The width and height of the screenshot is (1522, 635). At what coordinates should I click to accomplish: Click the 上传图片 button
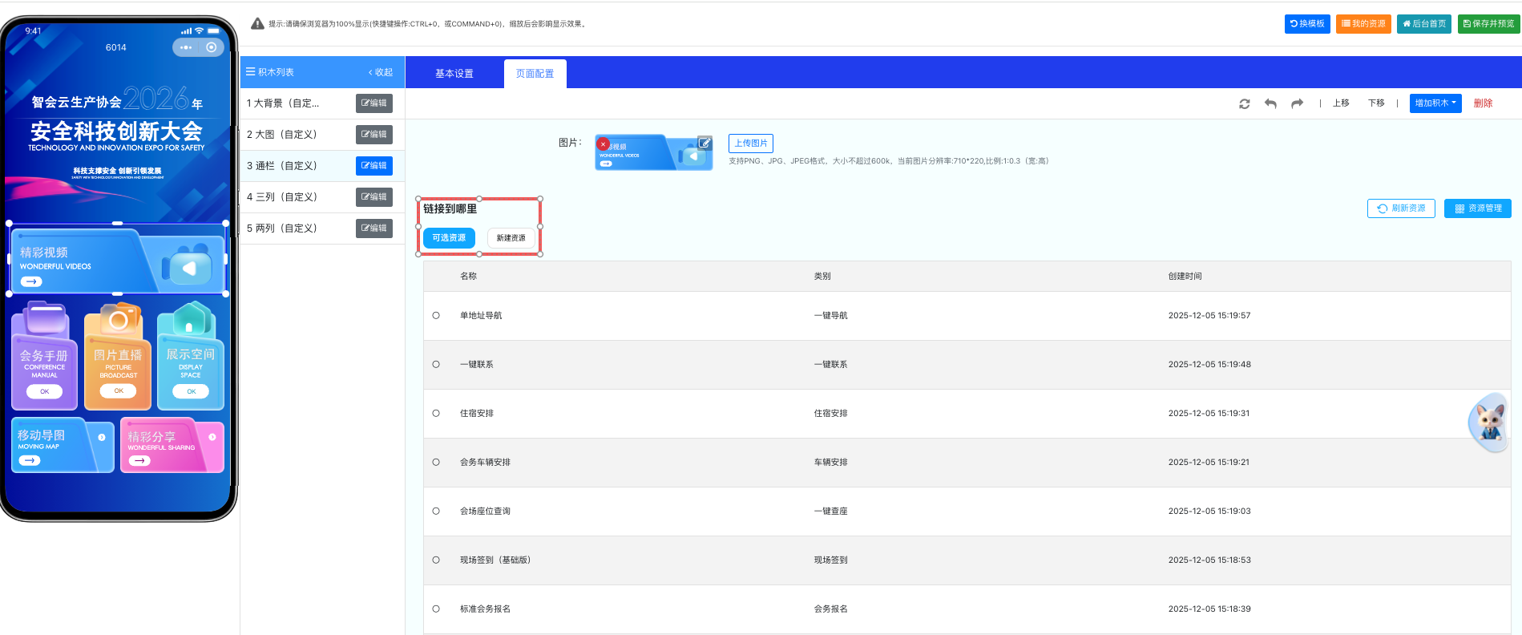click(x=750, y=144)
